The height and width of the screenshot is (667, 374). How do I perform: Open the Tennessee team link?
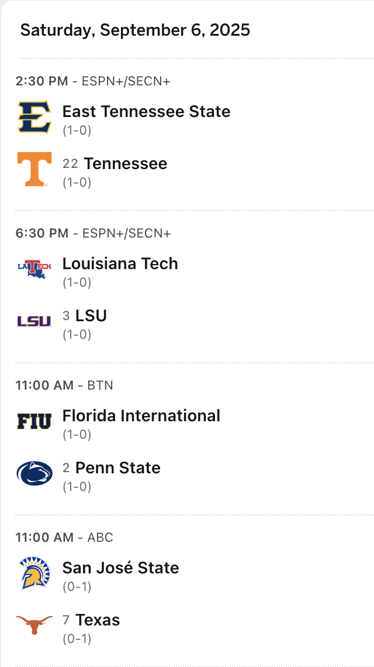coord(126,164)
